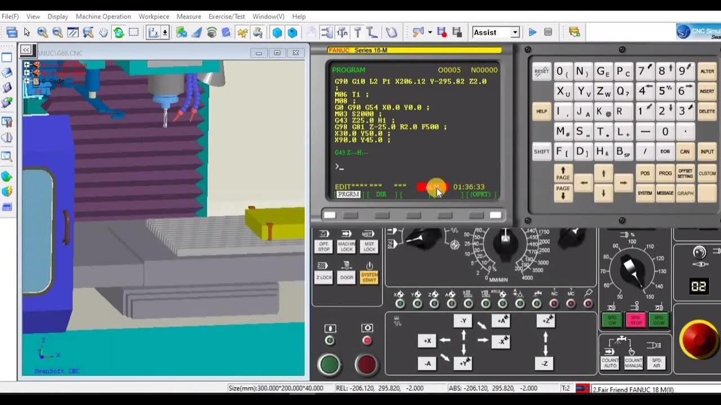Image resolution: width=721 pixels, height=405 pixels.
Task: Click the -Y jog axis button
Action: point(463,321)
